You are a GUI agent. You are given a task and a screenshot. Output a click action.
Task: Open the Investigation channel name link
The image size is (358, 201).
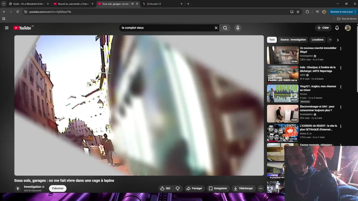pyautogui.click(x=32, y=187)
